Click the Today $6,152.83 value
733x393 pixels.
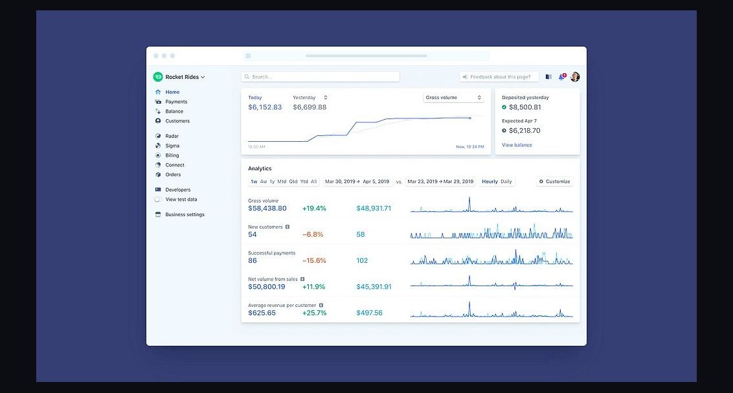[x=265, y=107]
